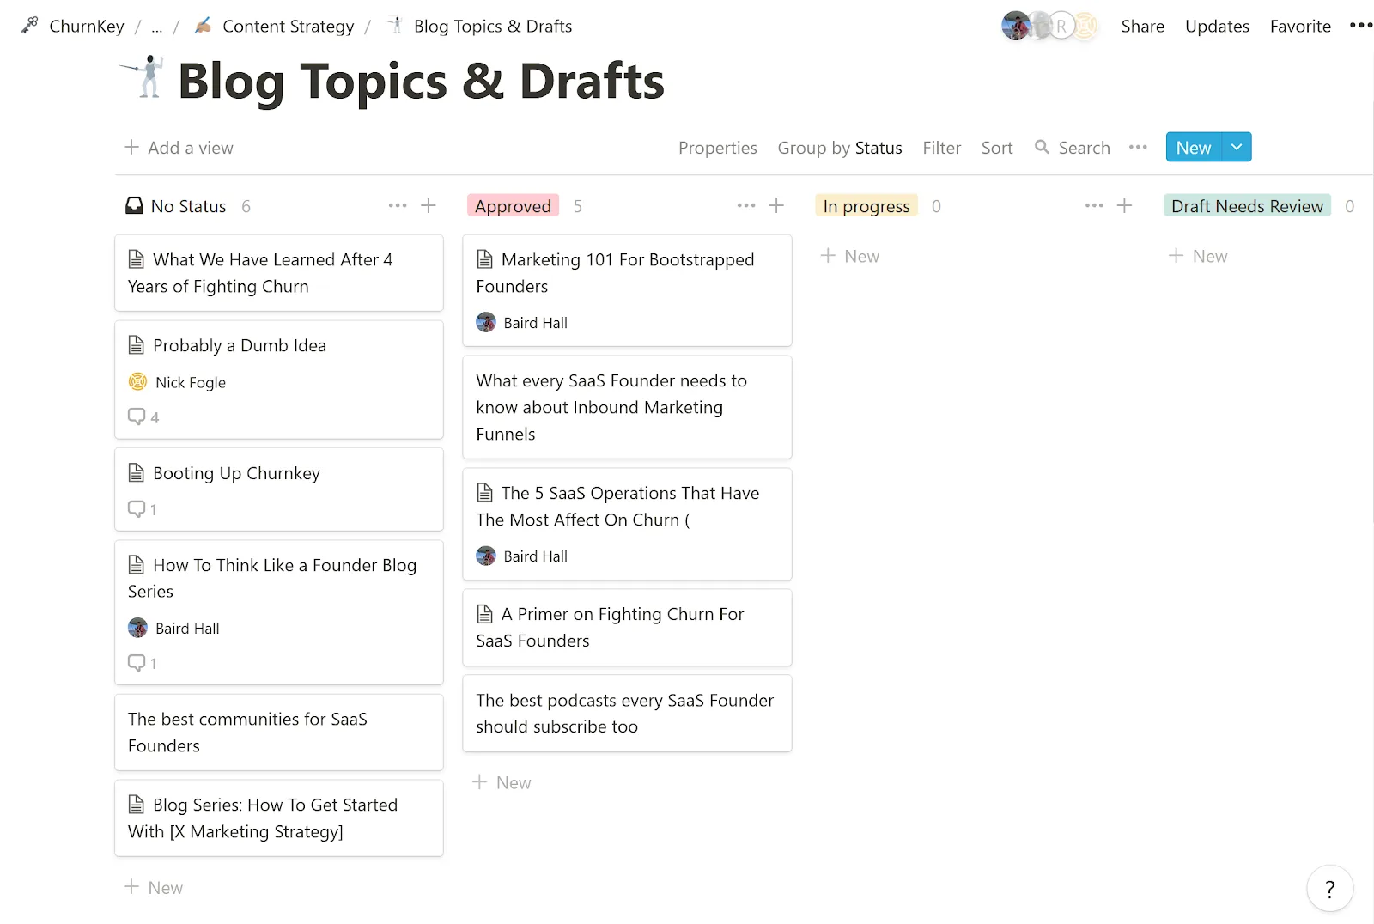Open the 4 comments on Probably a Dumb Idea
Screen dimensions: 1374x924
click(x=143, y=416)
